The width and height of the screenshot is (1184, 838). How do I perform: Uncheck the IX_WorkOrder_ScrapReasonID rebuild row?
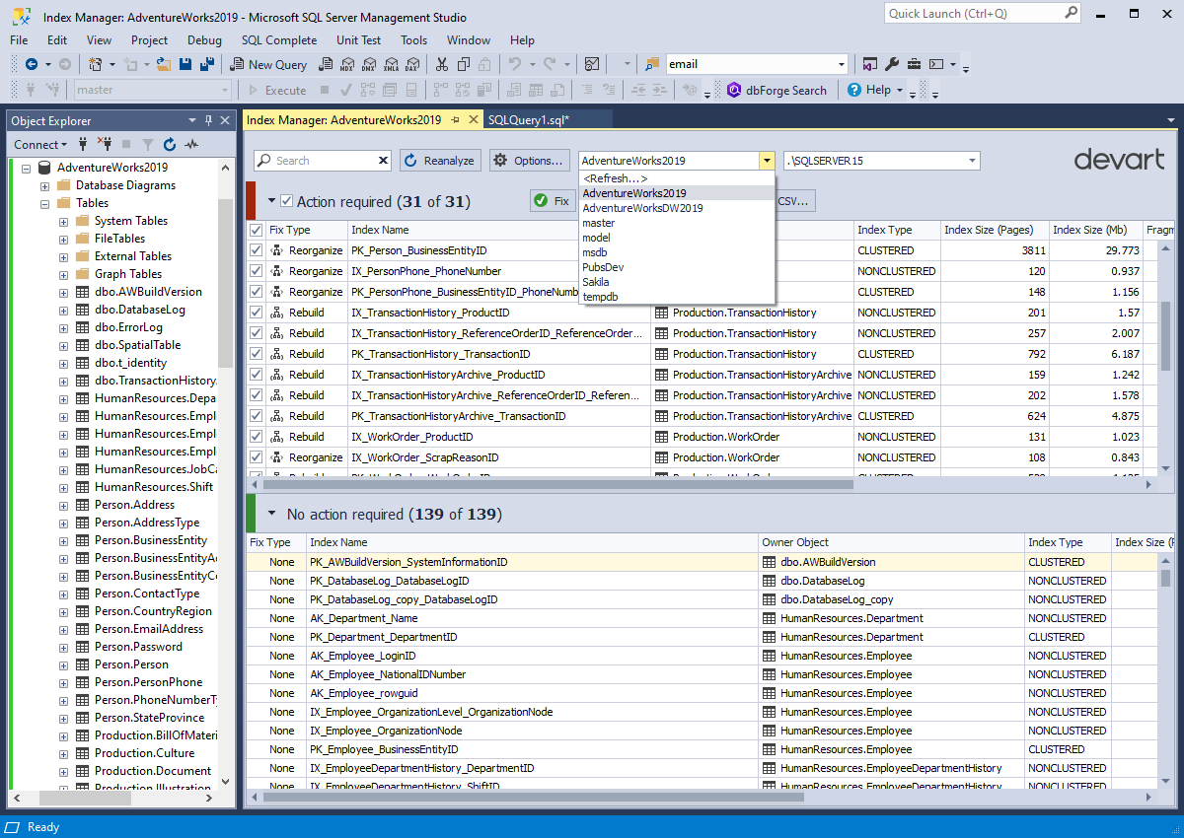click(256, 456)
